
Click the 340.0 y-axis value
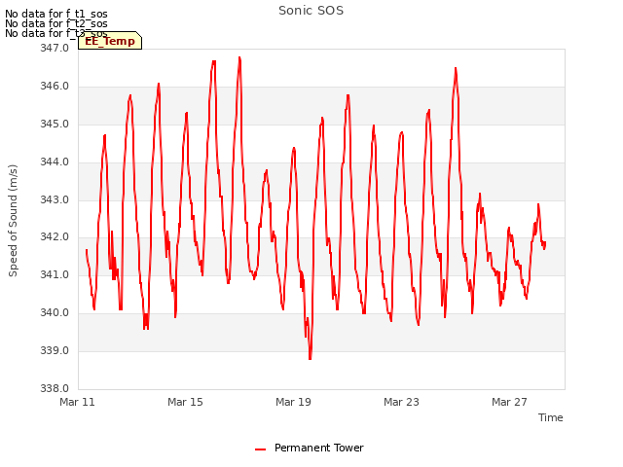tap(55, 312)
